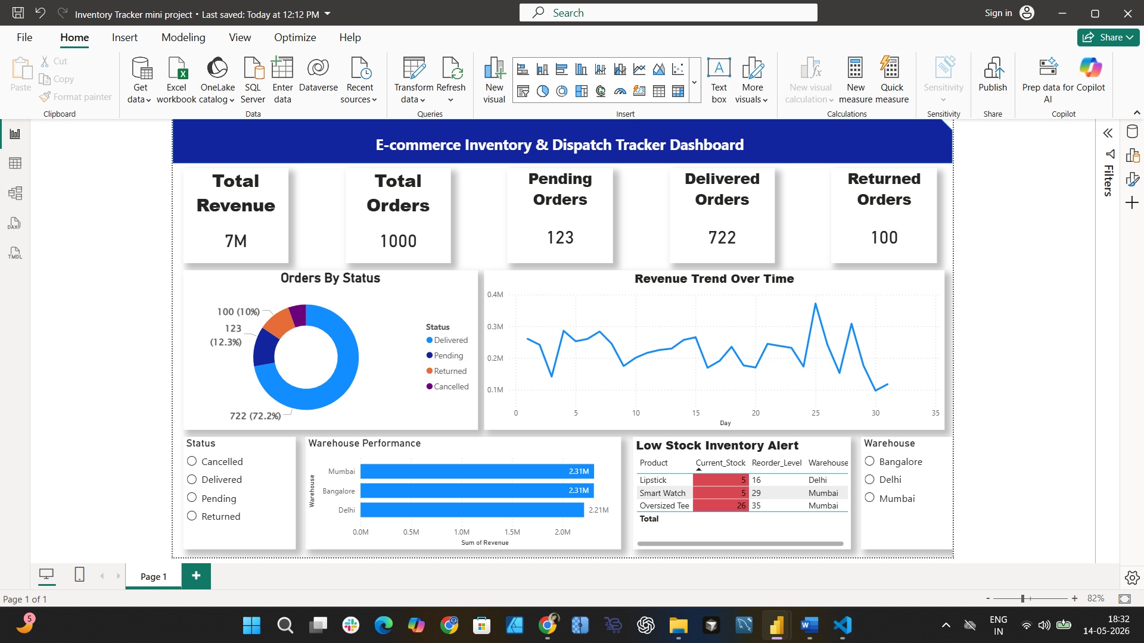Viewport: 1144px width, 643px height.
Task: Open the Report view icon in left sidebar
Action: (15, 134)
